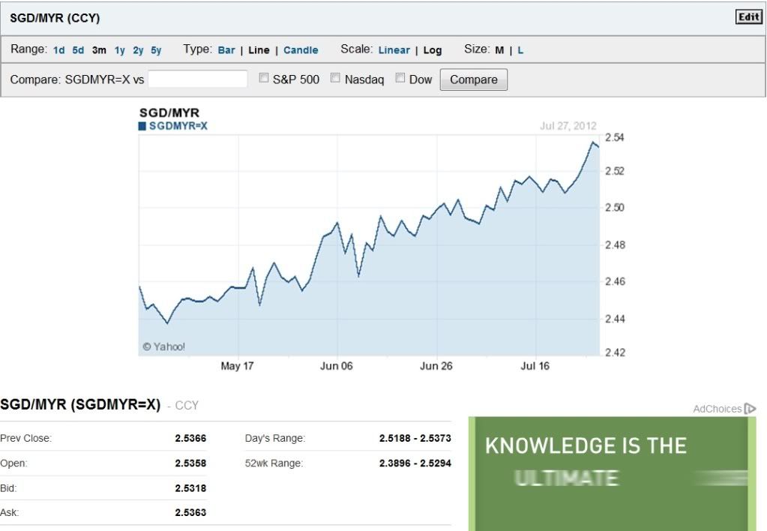The width and height of the screenshot is (767, 531).
Task: Focus the compare symbol text field
Action: 198,79
